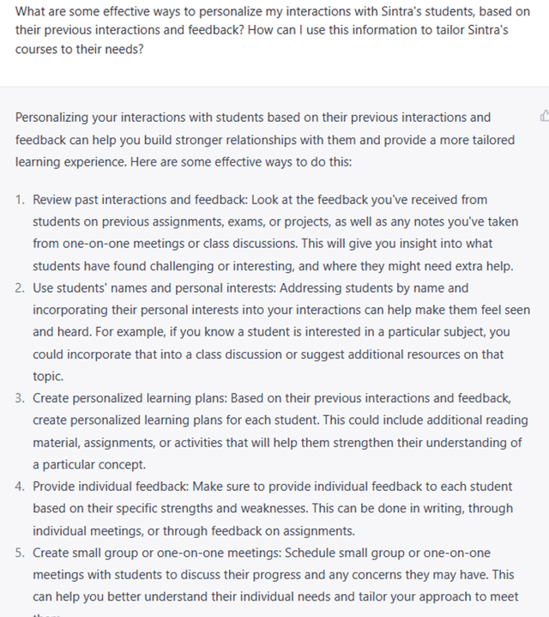The height and width of the screenshot is (617, 549).
Task: Click 'Create small group or one-on-one meetings' text
Action: point(157,553)
